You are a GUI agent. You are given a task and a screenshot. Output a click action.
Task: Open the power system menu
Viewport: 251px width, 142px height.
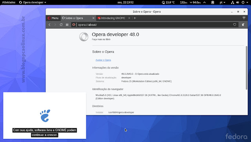(x=244, y=2)
